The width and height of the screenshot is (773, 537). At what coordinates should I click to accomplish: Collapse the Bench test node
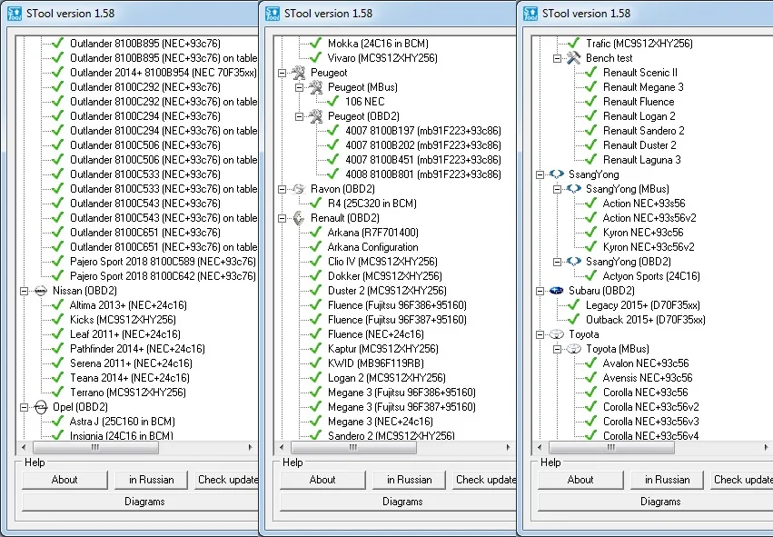(x=557, y=58)
